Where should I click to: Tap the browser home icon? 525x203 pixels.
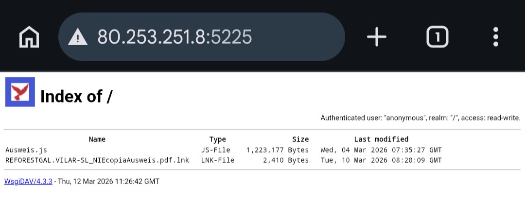[29, 37]
